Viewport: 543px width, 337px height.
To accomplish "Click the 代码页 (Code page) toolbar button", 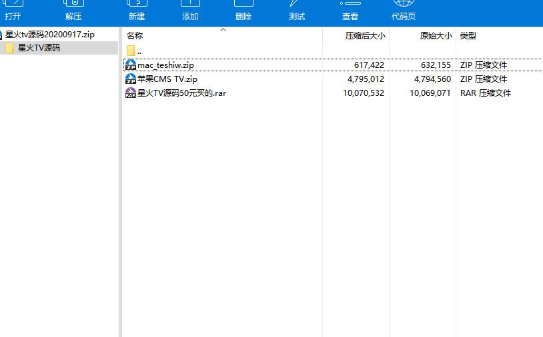I will 404,11.
